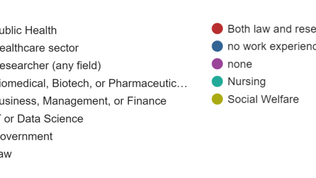
Task: Choose the Healthcare sector legend entry
Action: point(39,48)
